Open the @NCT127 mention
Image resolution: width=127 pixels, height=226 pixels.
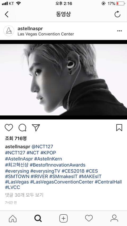(42, 147)
